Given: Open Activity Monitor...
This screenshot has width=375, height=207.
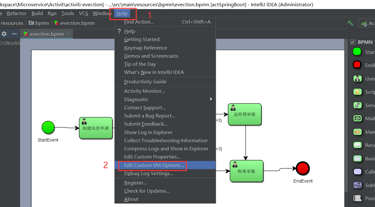Looking at the screenshot, I should tap(165, 91).
